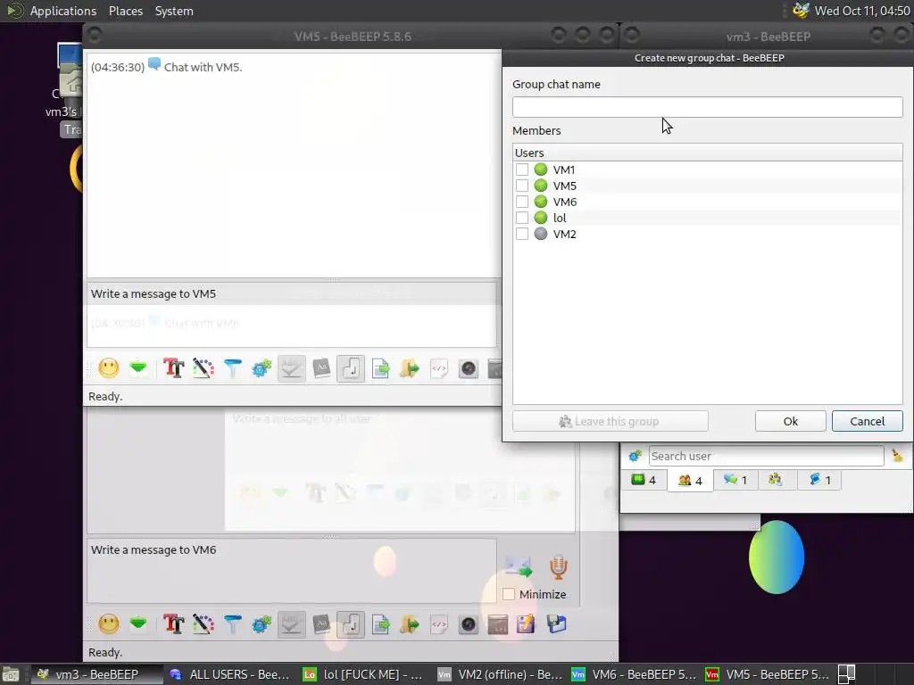Click BeeBEEP bee tray icon near clock
The width and height of the screenshot is (914, 685).
click(801, 11)
